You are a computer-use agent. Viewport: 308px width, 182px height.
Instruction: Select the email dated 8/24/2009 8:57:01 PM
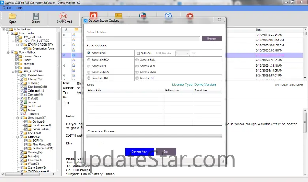click(269, 76)
